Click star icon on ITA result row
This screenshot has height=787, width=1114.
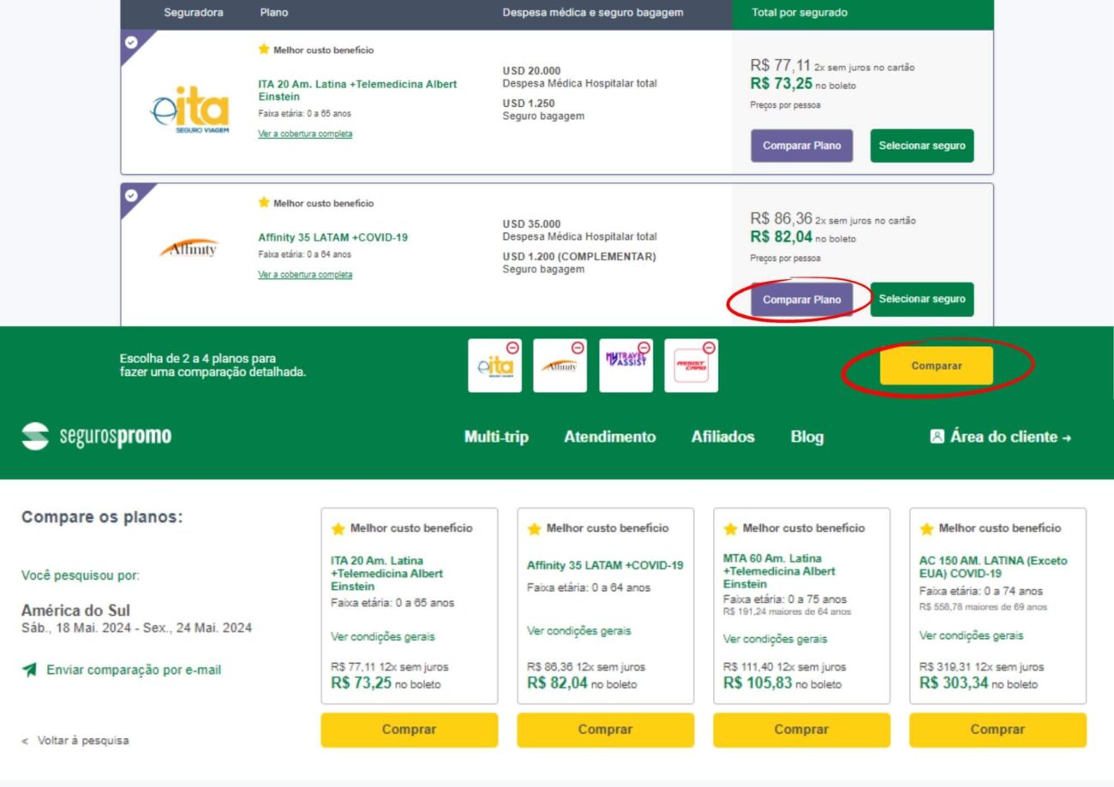[x=264, y=50]
